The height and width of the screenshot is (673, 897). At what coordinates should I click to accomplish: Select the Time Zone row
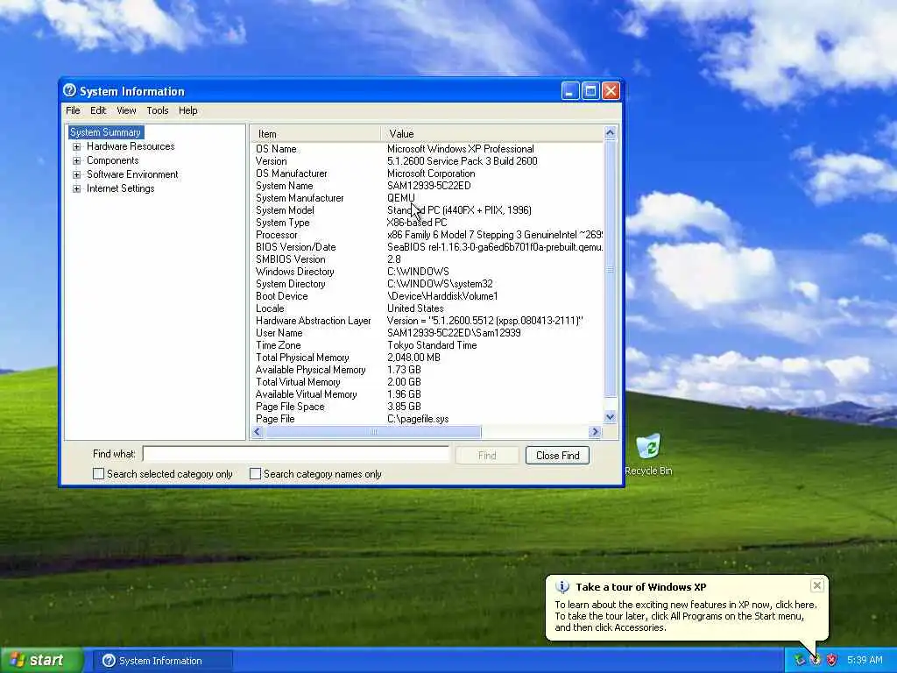tap(427, 345)
